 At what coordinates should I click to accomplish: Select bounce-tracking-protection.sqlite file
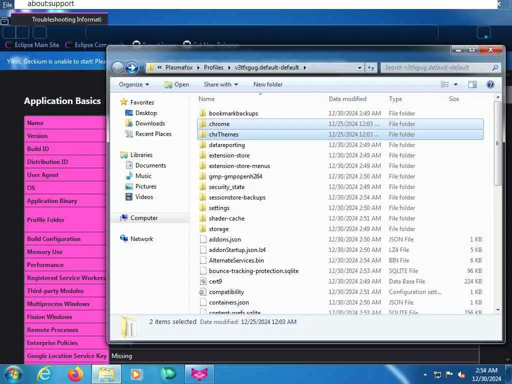click(253, 271)
